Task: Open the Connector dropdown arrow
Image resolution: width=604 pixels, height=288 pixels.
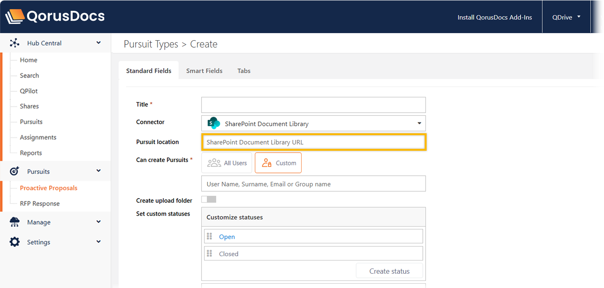Action: click(x=419, y=123)
